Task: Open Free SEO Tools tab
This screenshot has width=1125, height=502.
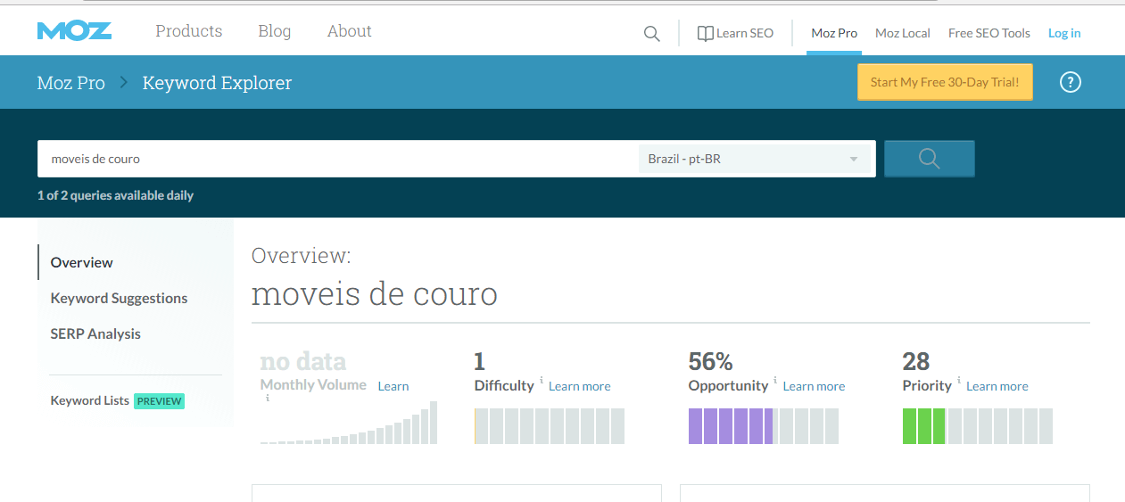Action: point(989,33)
